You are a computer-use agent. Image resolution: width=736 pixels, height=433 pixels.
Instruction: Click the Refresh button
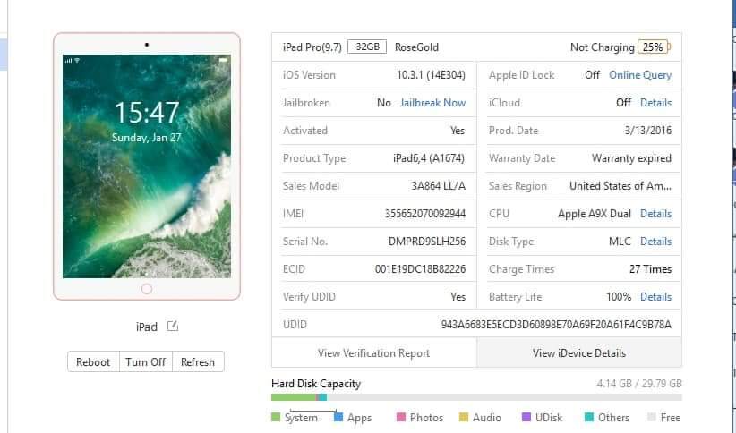(198, 362)
